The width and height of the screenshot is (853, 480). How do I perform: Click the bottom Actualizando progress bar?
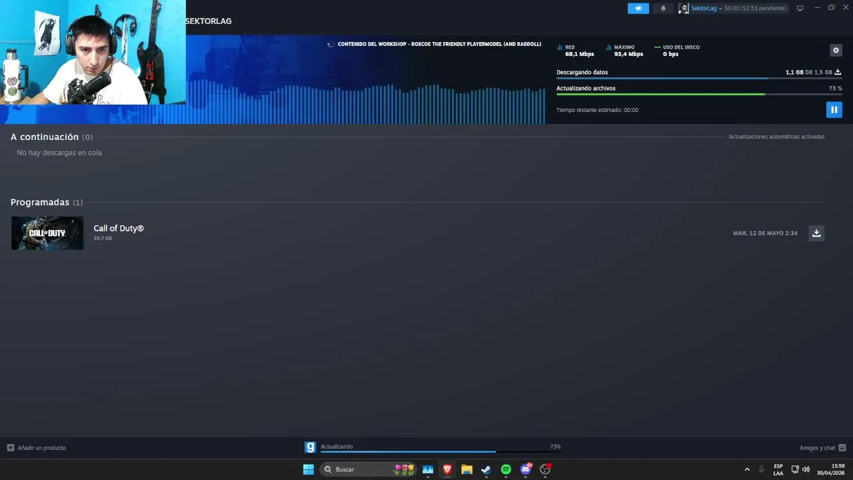click(x=440, y=452)
